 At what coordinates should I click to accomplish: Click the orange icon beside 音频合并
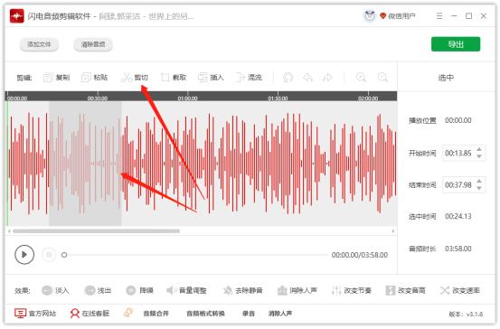[x=128, y=313]
